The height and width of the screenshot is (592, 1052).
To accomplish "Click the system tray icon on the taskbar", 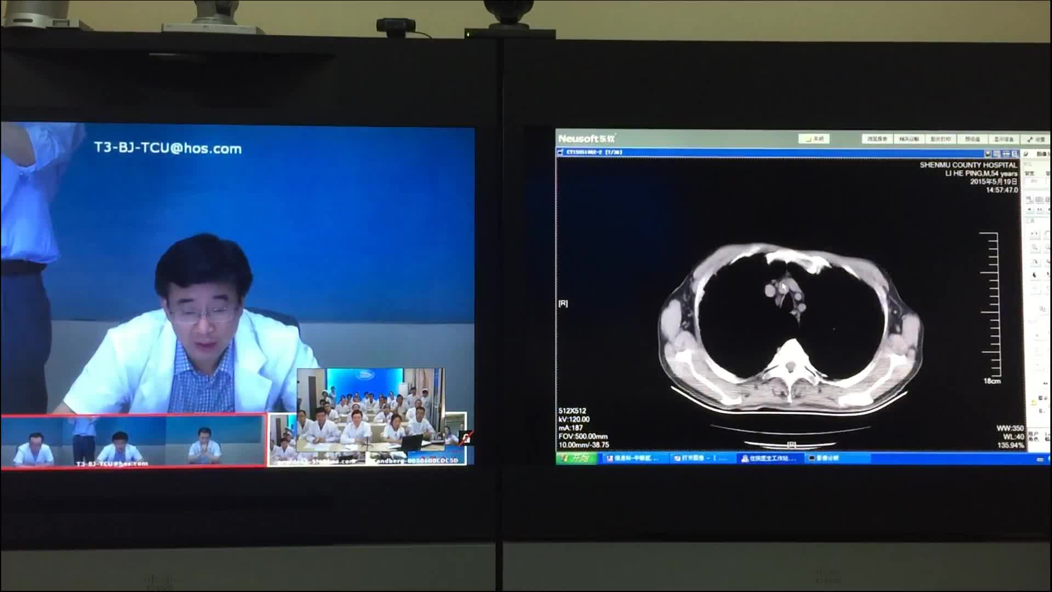I will [1040, 459].
